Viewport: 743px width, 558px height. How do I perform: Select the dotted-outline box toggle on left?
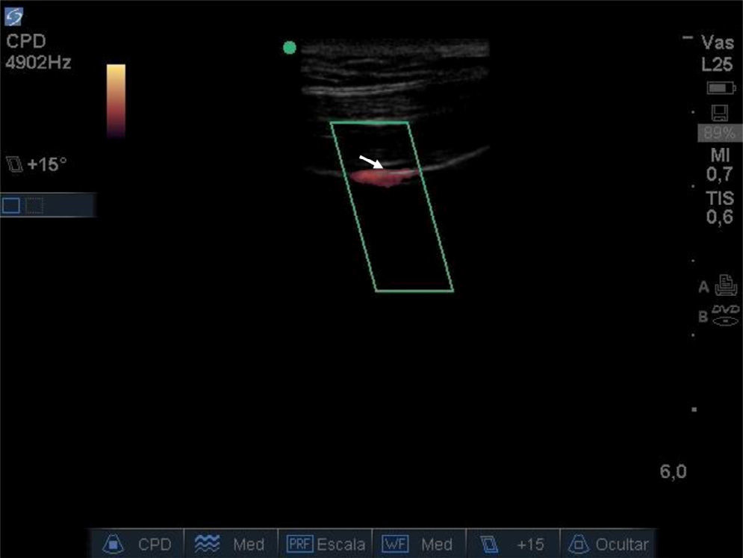34,205
